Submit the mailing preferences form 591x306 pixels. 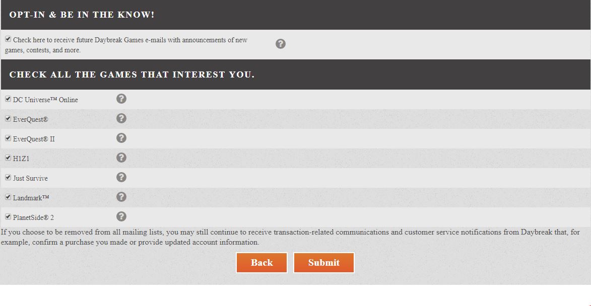(x=324, y=262)
